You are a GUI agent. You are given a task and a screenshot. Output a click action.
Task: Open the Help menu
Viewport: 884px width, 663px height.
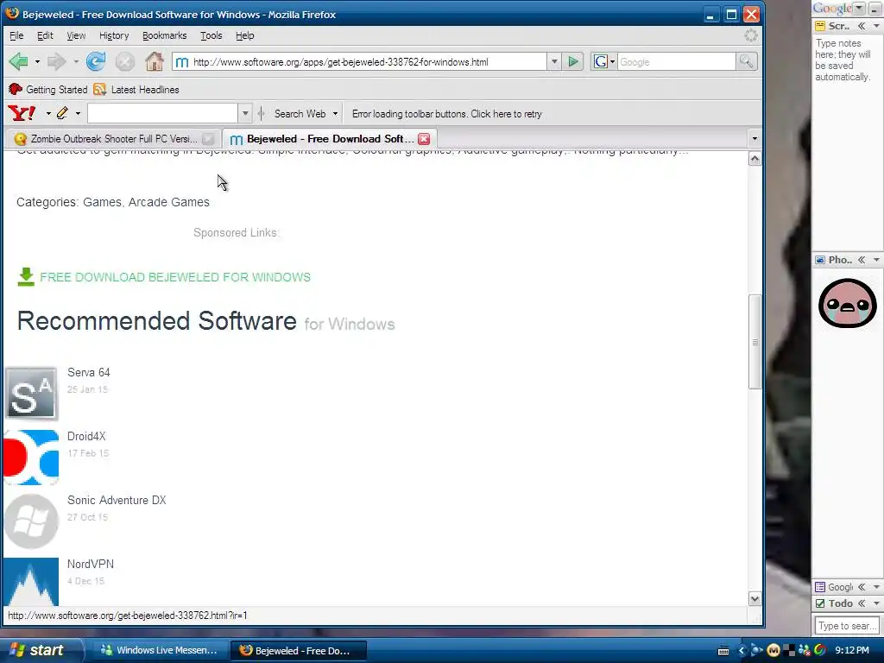(x=244, y=35)
